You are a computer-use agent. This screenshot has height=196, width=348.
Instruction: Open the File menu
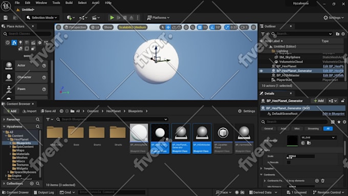(17, 3)
